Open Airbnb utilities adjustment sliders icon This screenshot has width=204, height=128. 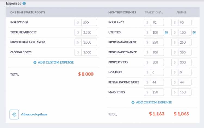[194, 33]
